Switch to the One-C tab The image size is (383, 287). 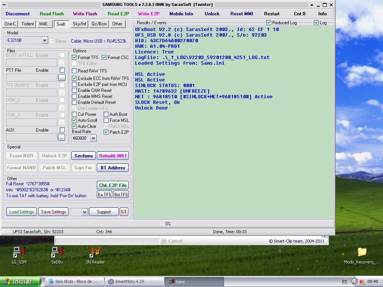click(x=10, y=24)
